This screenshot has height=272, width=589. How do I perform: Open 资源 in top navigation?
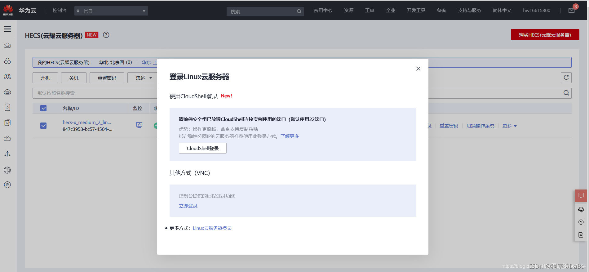(x=349, y=11)
